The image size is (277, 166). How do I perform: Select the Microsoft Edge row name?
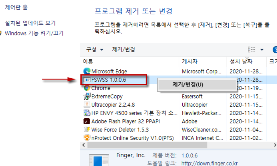[109, 72]
